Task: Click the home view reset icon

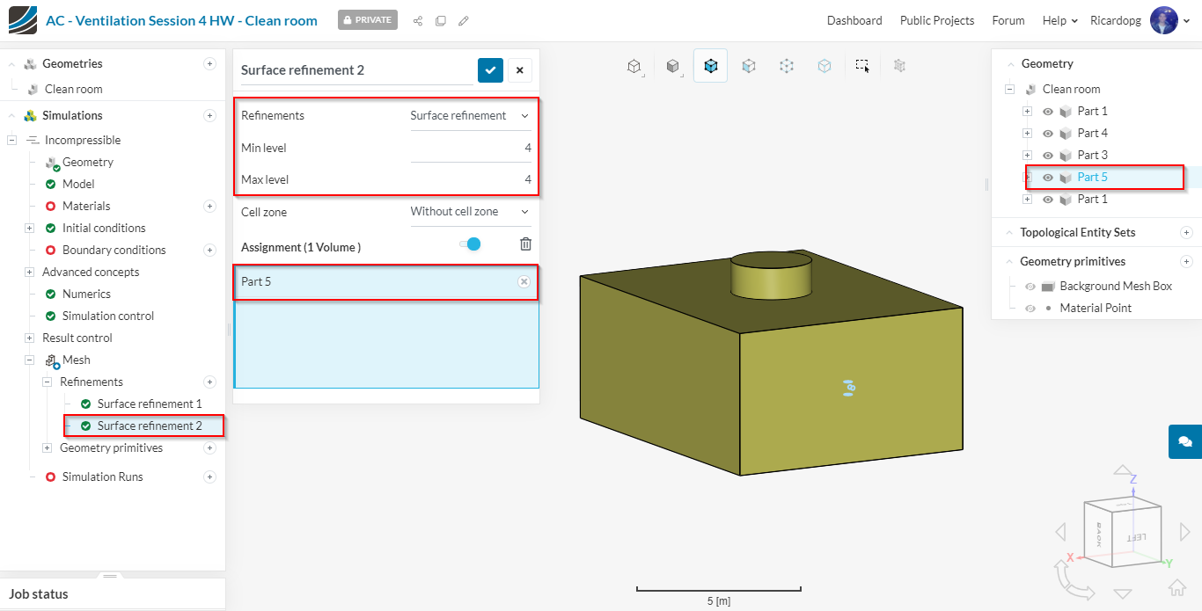Action: coord(1176,587)
